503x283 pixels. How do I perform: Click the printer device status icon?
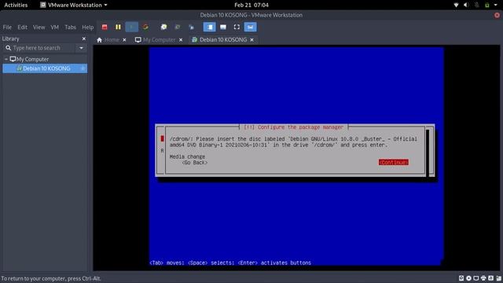point(483,278)
